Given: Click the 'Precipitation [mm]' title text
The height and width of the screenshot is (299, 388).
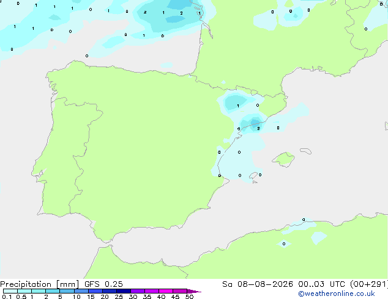Looking at the screenshot, I should pyautogui.click(x=40, y=284).
